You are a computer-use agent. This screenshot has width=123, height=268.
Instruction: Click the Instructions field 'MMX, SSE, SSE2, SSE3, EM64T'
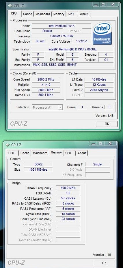click(72, 65)
